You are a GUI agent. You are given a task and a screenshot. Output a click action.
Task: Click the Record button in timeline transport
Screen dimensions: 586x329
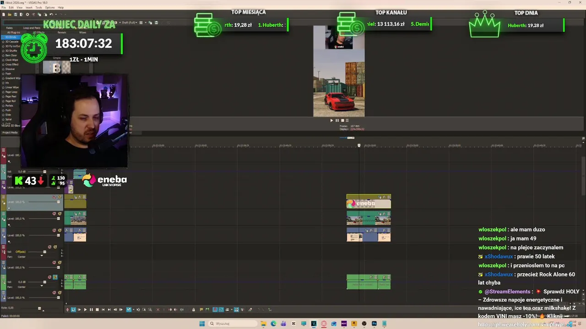67,310
